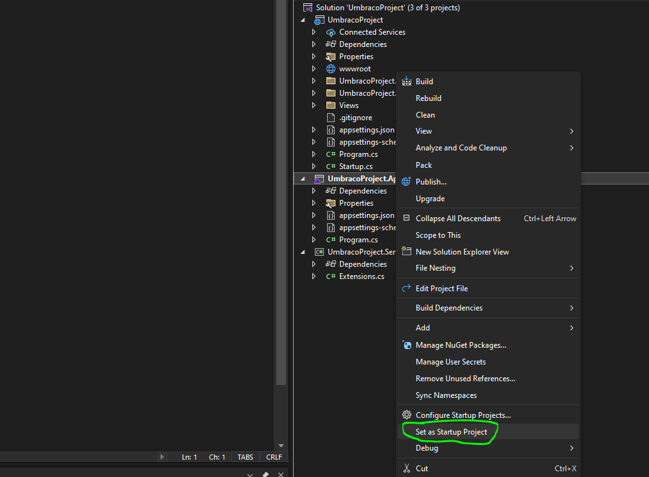The height and width of the screenshot is (477, 649).
Task: Expand the Extensions.cs node
Action: coord(314,276)
